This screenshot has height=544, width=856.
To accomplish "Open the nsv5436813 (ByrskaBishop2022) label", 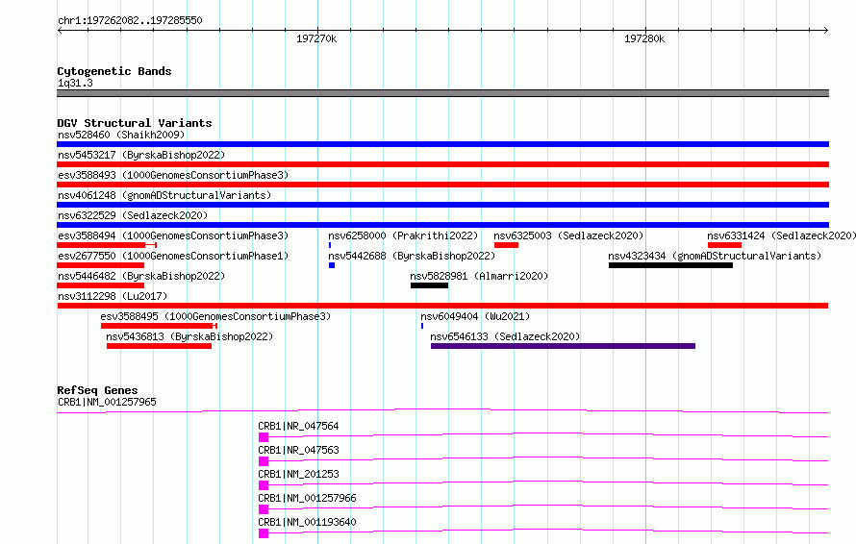I will click(x=189, y=336).
